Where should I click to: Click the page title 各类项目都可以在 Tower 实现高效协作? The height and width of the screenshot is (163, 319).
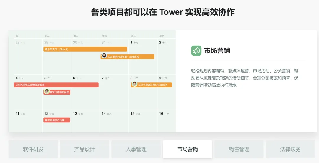click(x=163, y=12)
